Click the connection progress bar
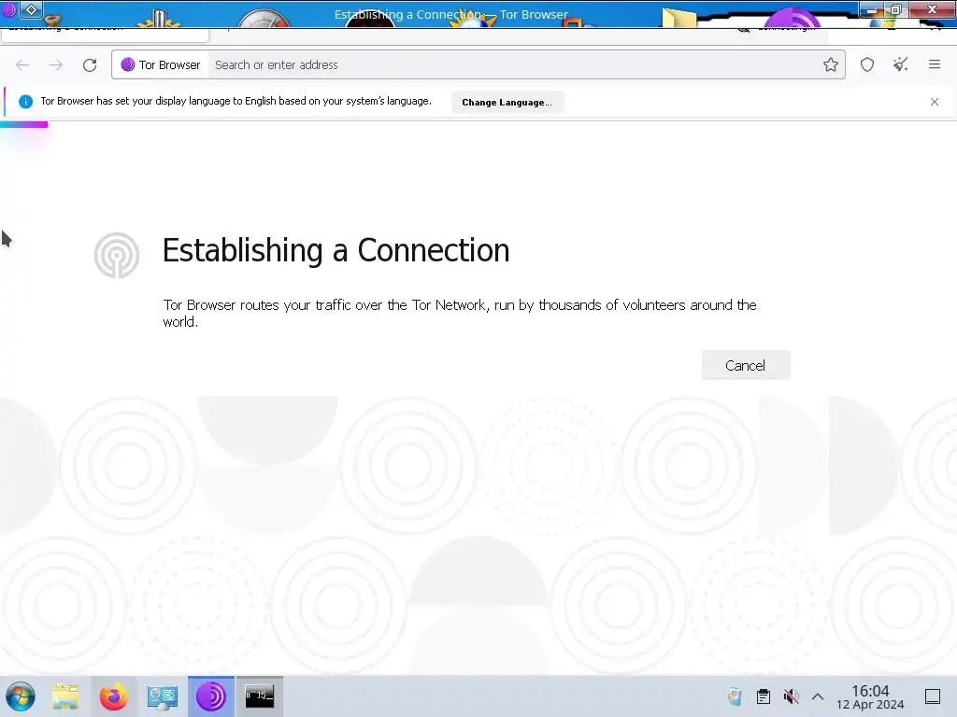 click(x=23, y=124)
